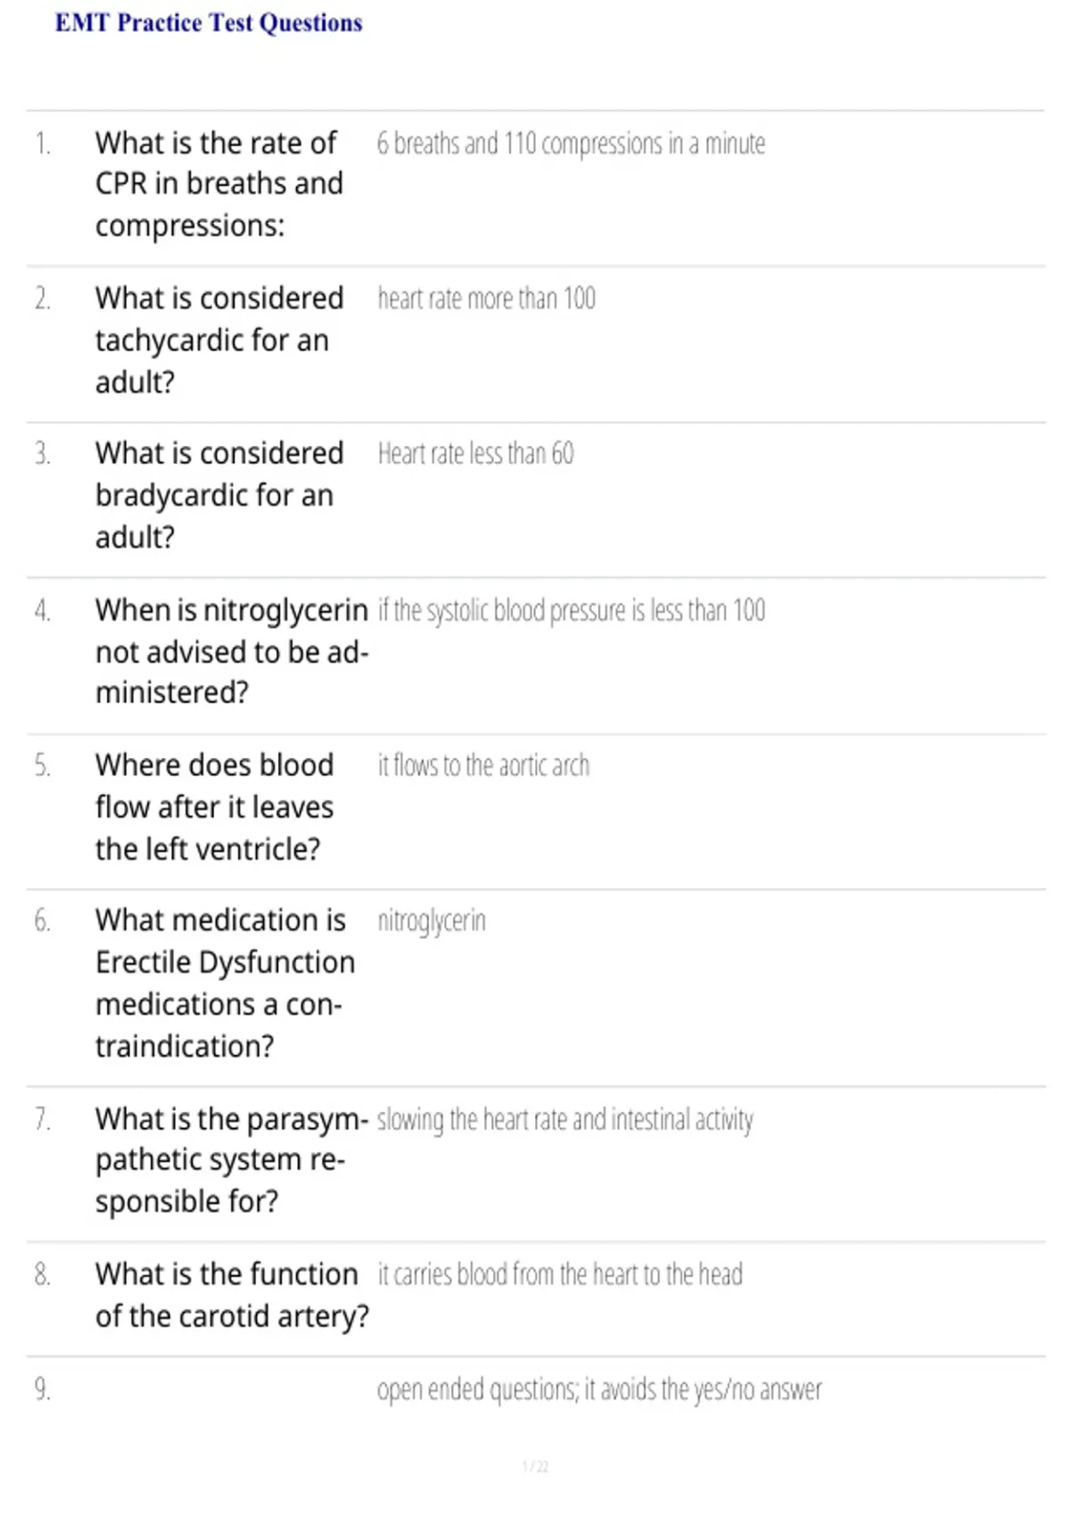Select the left ventricle blood flow question
Viewport: 1070px width, 1516px height.
coord(214,807)
